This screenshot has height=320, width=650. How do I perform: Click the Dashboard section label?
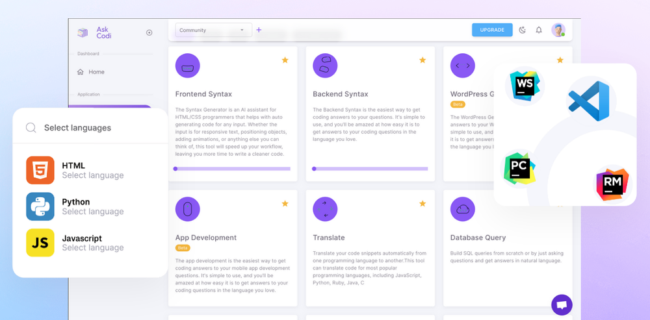click(88, 54)
